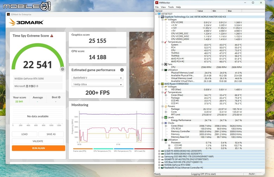Click the Max column header
274x177 pixels.
click(234, 11)
